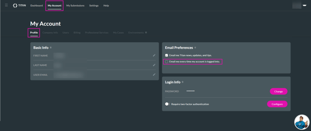Show info tooltip next to Login Info
The image size is (311, 131).
click(x=183, y=82)
